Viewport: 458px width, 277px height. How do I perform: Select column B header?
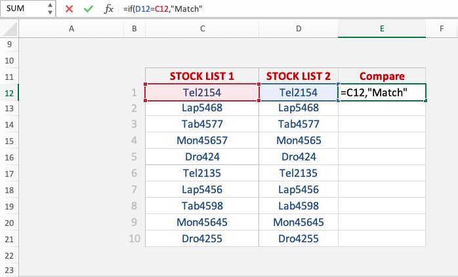(x=135, y=29)
